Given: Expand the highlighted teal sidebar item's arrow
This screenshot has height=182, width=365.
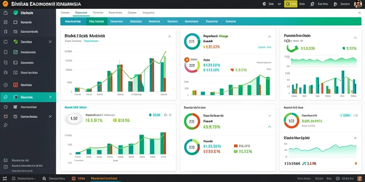Looking at the screenshot, I should point(50,97).
